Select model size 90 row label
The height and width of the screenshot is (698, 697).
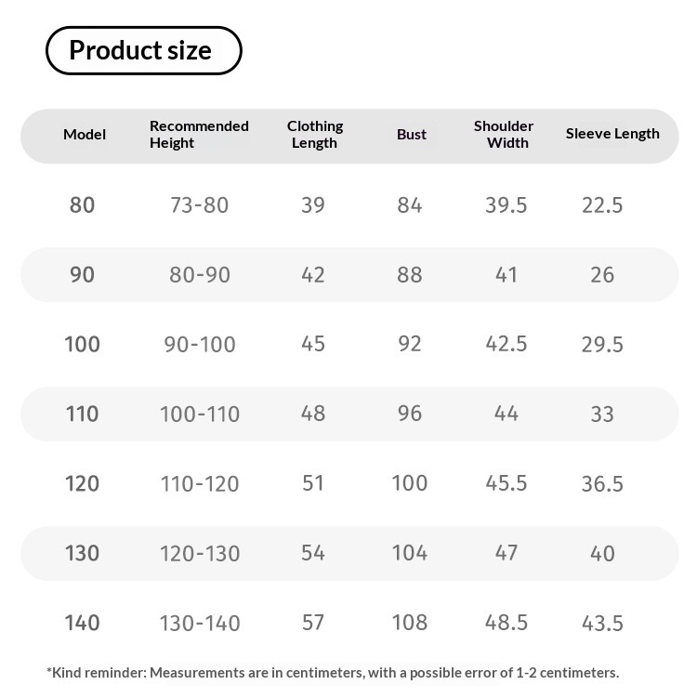(x=83, y=275)
